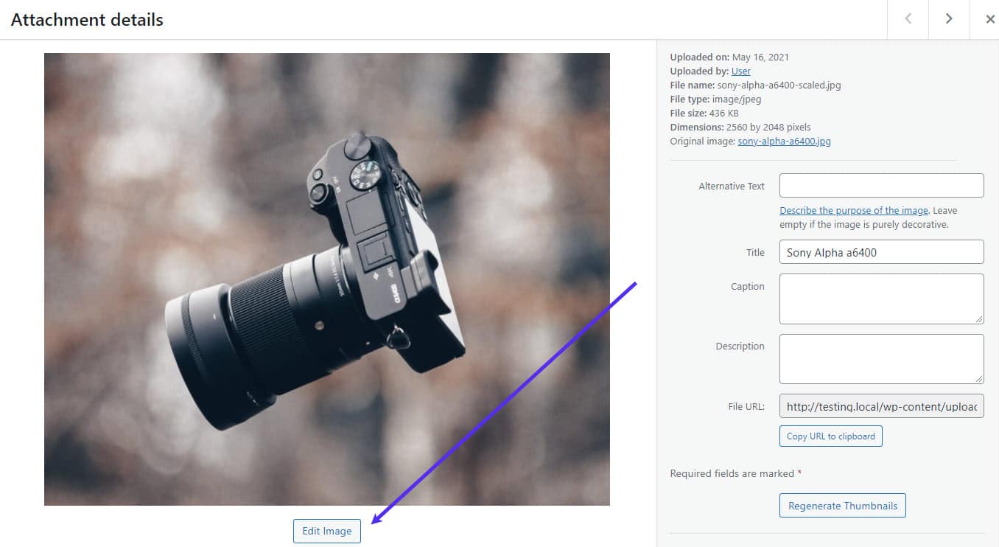Open the original image sony-alpha-a6400.jpg link
The image size is (999, 547).
tap(783, 141)
